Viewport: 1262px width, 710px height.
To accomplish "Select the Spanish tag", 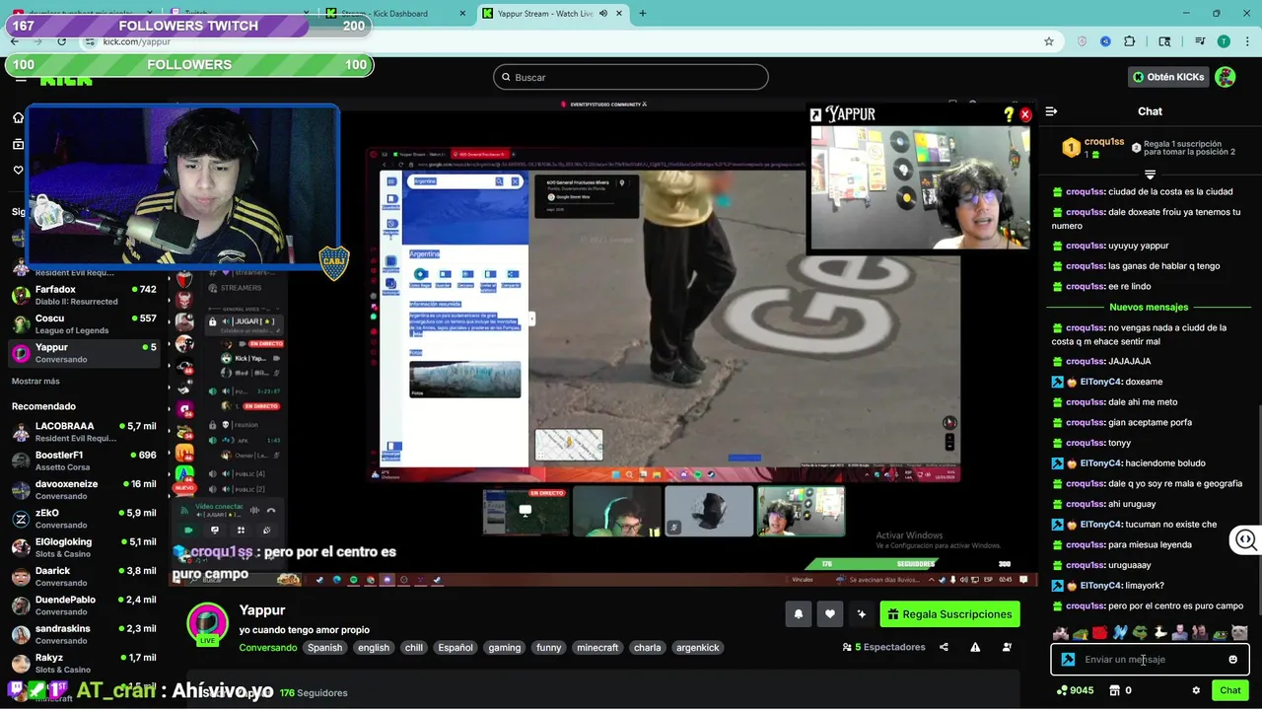I will (x=324, y=648).
